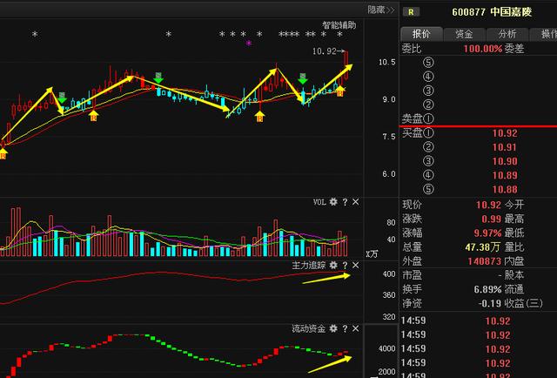557x378 pixels.
Task: Open the 操作 tab
Action: [x=547, y=34]
